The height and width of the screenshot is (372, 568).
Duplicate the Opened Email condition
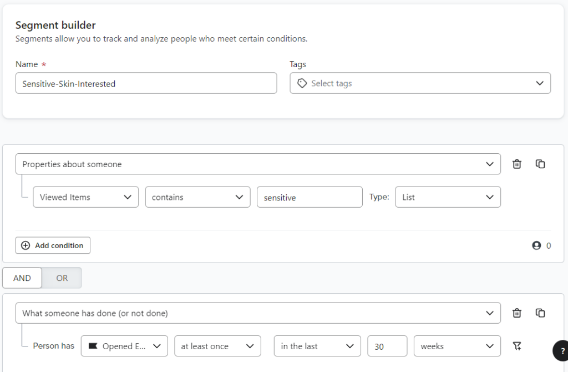540,313
